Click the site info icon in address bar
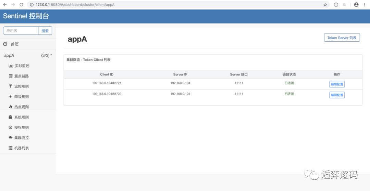The image size is (370, 191). click(x=32, y=5)
